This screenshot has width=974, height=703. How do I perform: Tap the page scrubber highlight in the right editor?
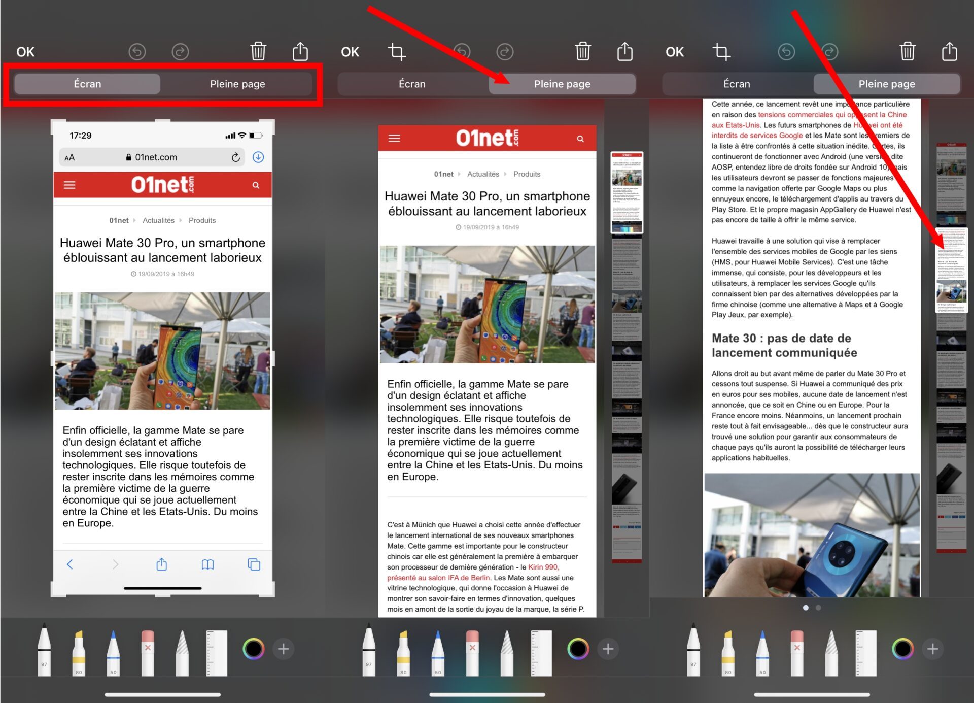[951, 271]
